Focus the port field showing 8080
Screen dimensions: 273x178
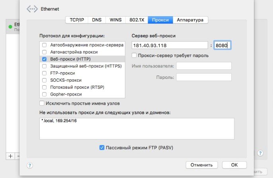[222, 45]
